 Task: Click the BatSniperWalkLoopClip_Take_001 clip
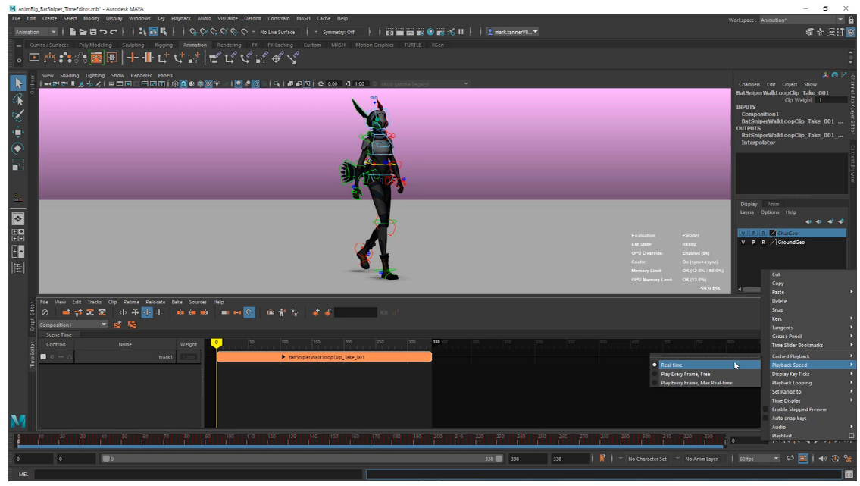click(324, 357)
